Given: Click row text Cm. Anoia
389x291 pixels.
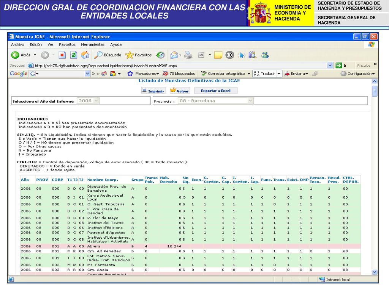Looking at the screenshot, I should click(98, 270).
